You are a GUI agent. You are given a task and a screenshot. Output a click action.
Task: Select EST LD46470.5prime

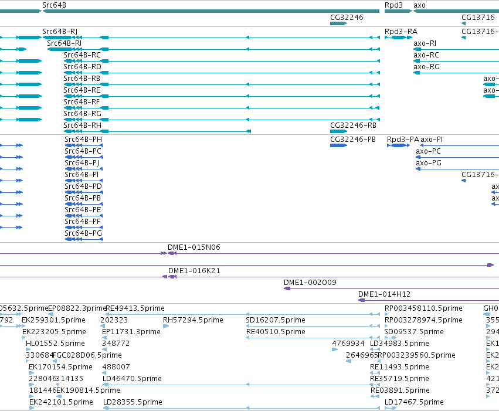[x=241, y=385]
